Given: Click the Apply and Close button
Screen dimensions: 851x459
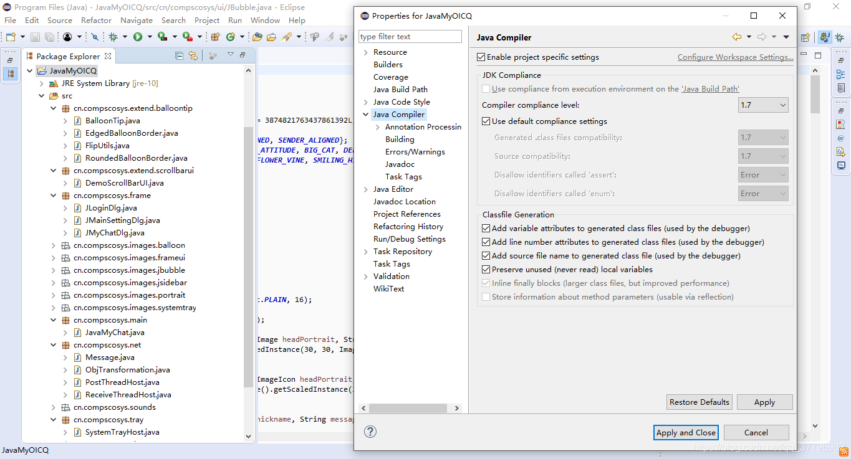Looking at the screenshot, I should tap(686, 432).
